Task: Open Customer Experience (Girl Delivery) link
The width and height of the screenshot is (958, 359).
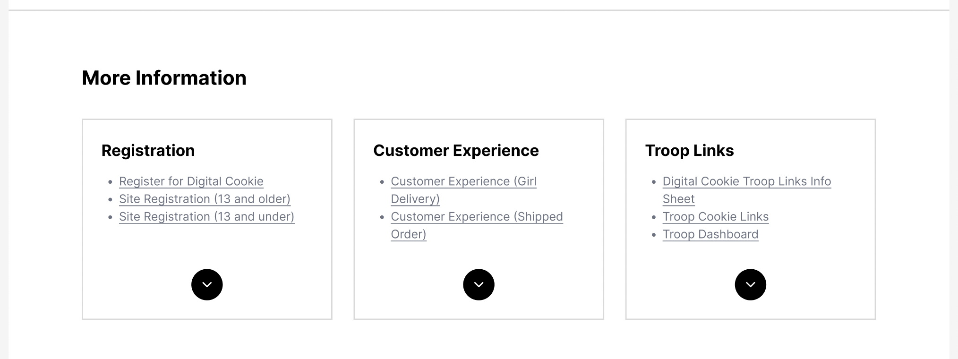Action: (463, 181)
